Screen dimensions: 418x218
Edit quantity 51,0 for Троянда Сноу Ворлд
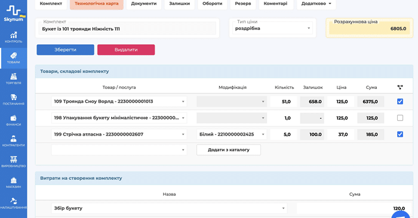click(x=284, y=102)
